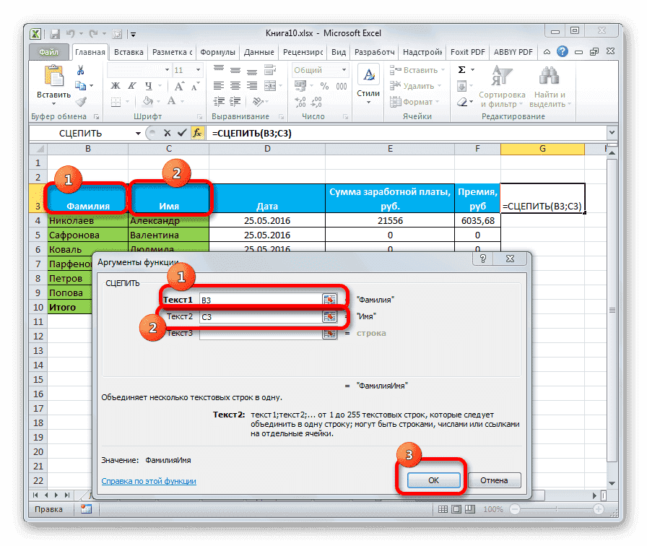Click the Insert Function (fx) icon
The height and width of the screenshot is (546, 647).
point(198,133)
